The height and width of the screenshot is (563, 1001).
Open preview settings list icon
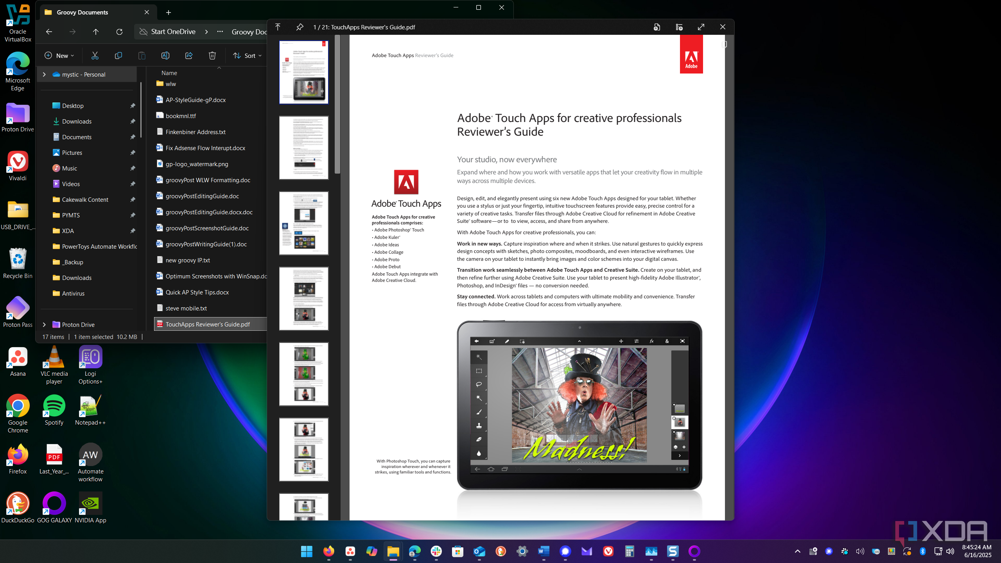[679, 27]
